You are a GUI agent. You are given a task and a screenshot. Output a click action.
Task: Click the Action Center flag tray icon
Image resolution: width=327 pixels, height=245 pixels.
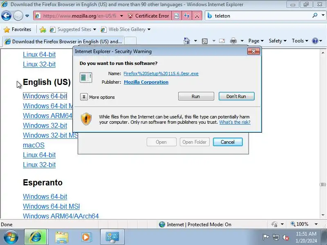[266, 237]
